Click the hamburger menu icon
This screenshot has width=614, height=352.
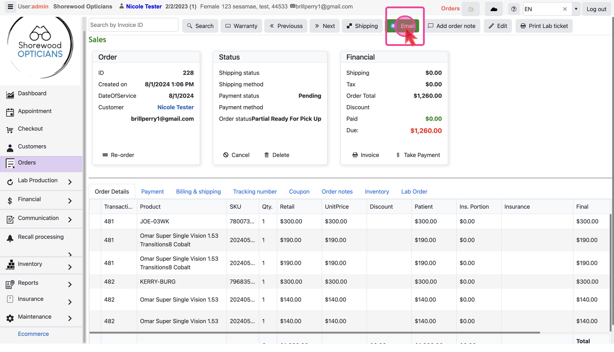(10, 7)
